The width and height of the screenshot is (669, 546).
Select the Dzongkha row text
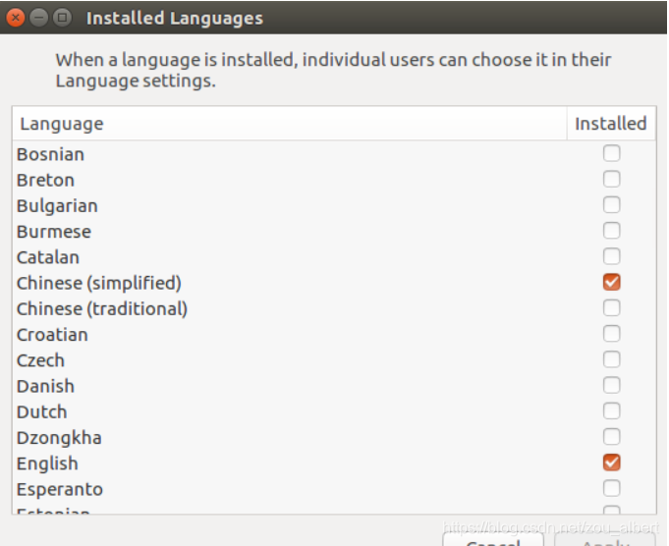click(59, 439)
